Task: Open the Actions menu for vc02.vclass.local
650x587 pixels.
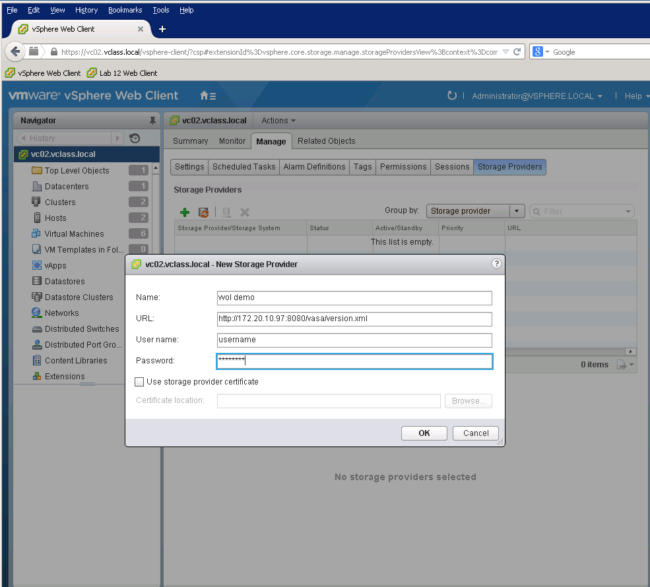Action: [278, 120]
